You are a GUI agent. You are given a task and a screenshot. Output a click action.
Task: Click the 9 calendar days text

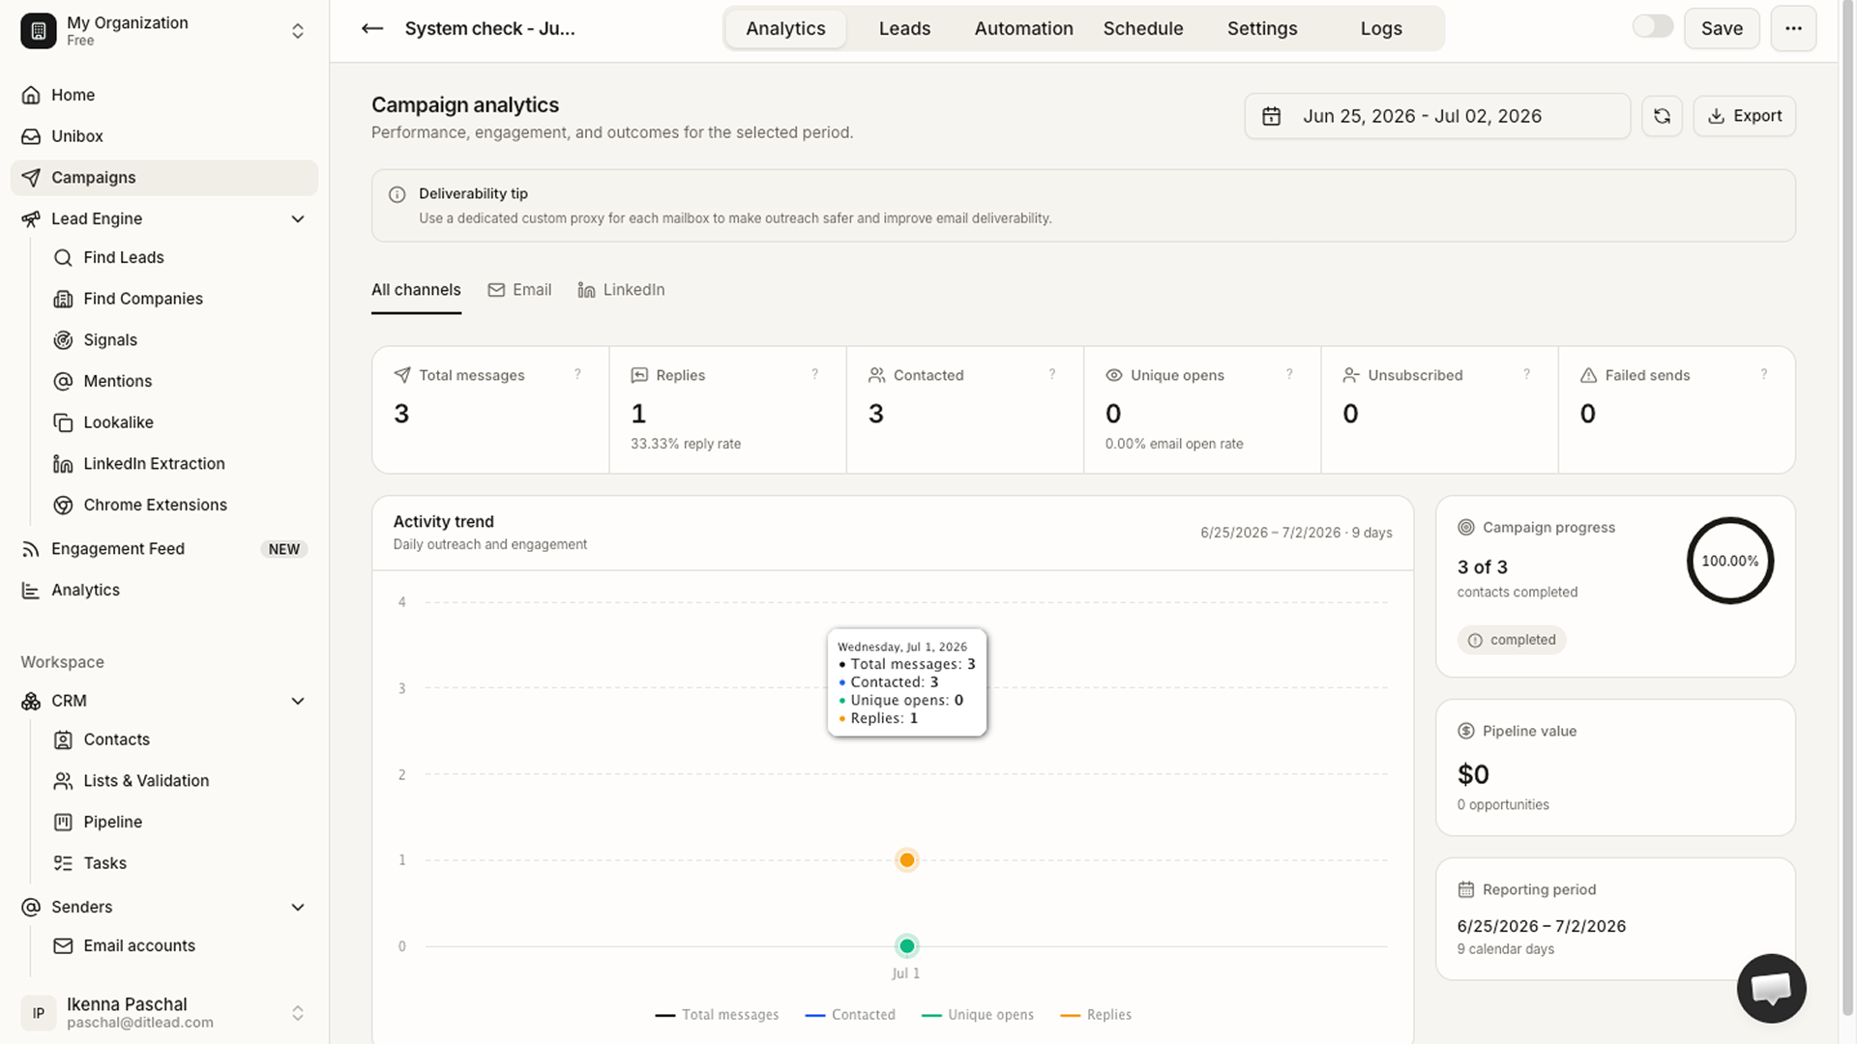1506,949
